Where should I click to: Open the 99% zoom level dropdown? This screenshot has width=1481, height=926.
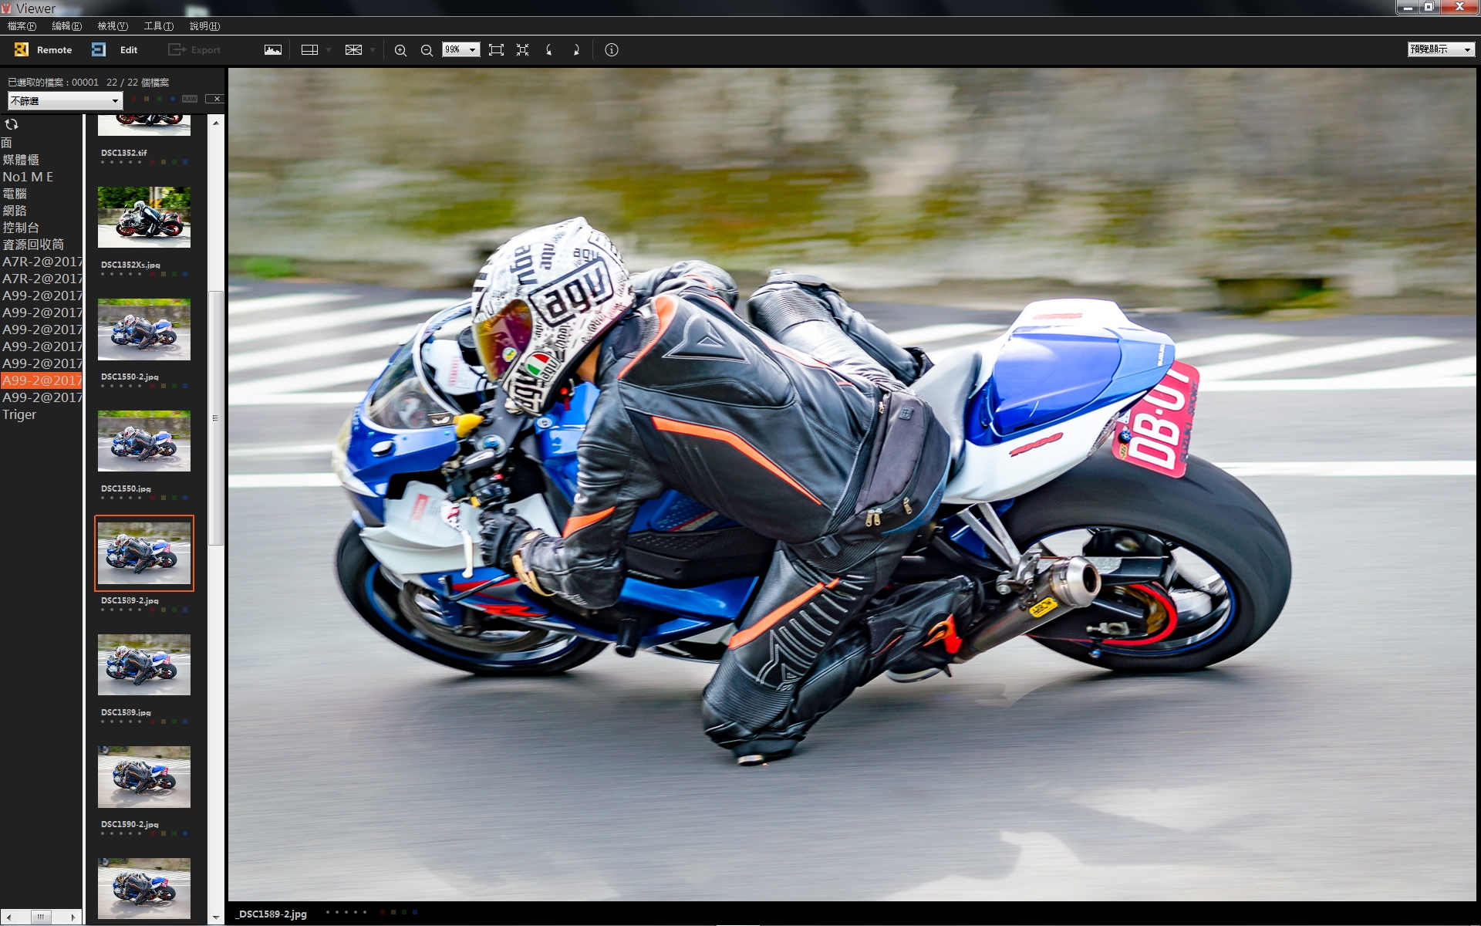point(461,49)
